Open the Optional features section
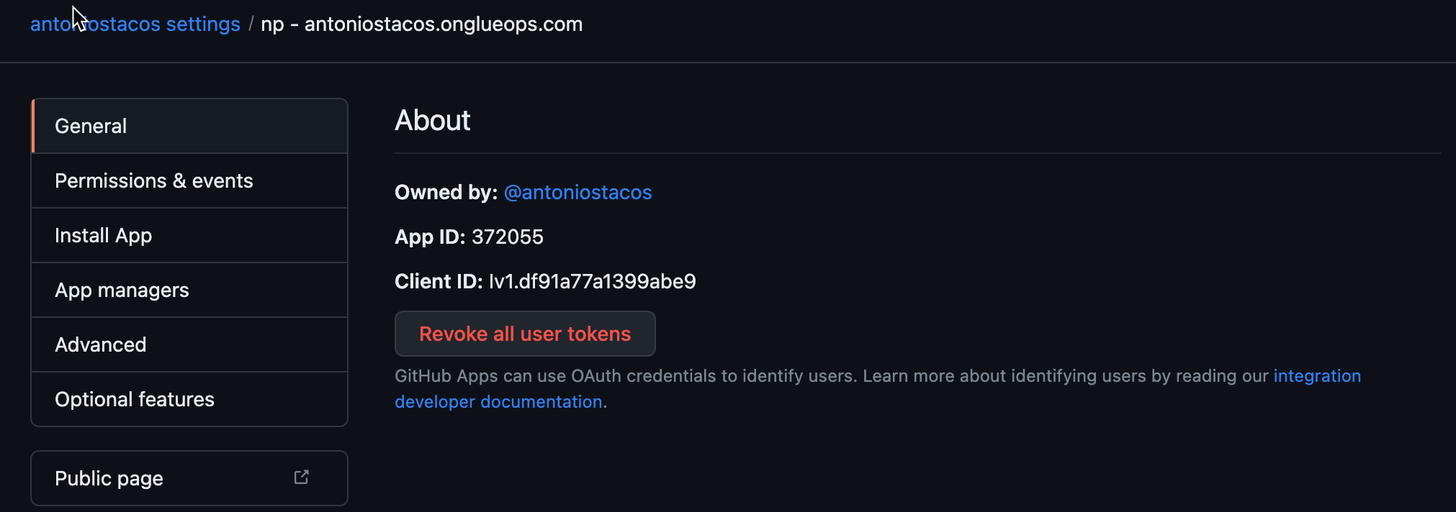Screen dimensions: 1456x512 tap(134, 400)
